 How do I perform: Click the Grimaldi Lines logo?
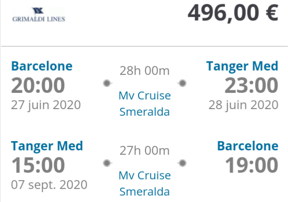pos(39,14)
